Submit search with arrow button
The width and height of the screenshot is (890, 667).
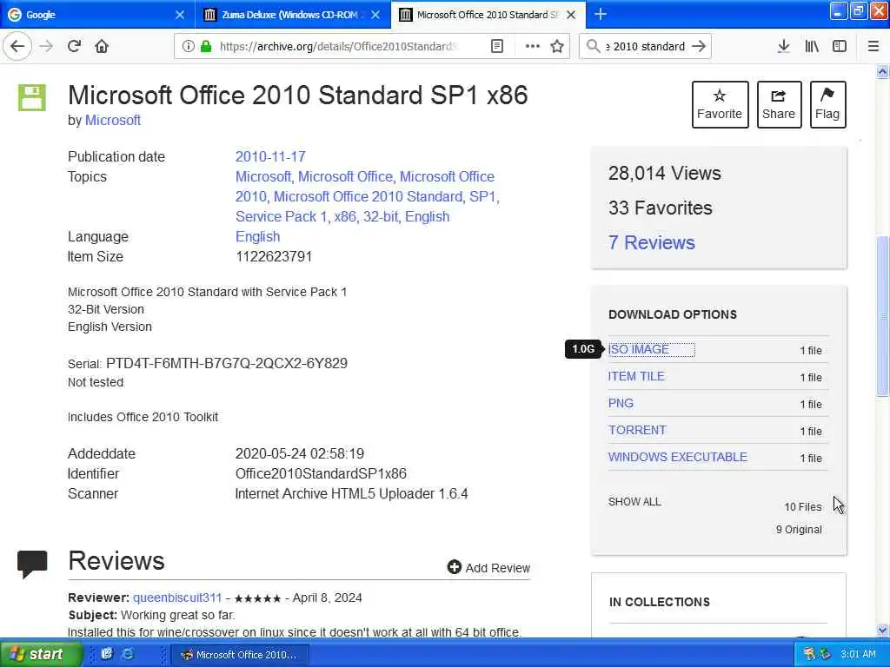(x=699, y=46)
